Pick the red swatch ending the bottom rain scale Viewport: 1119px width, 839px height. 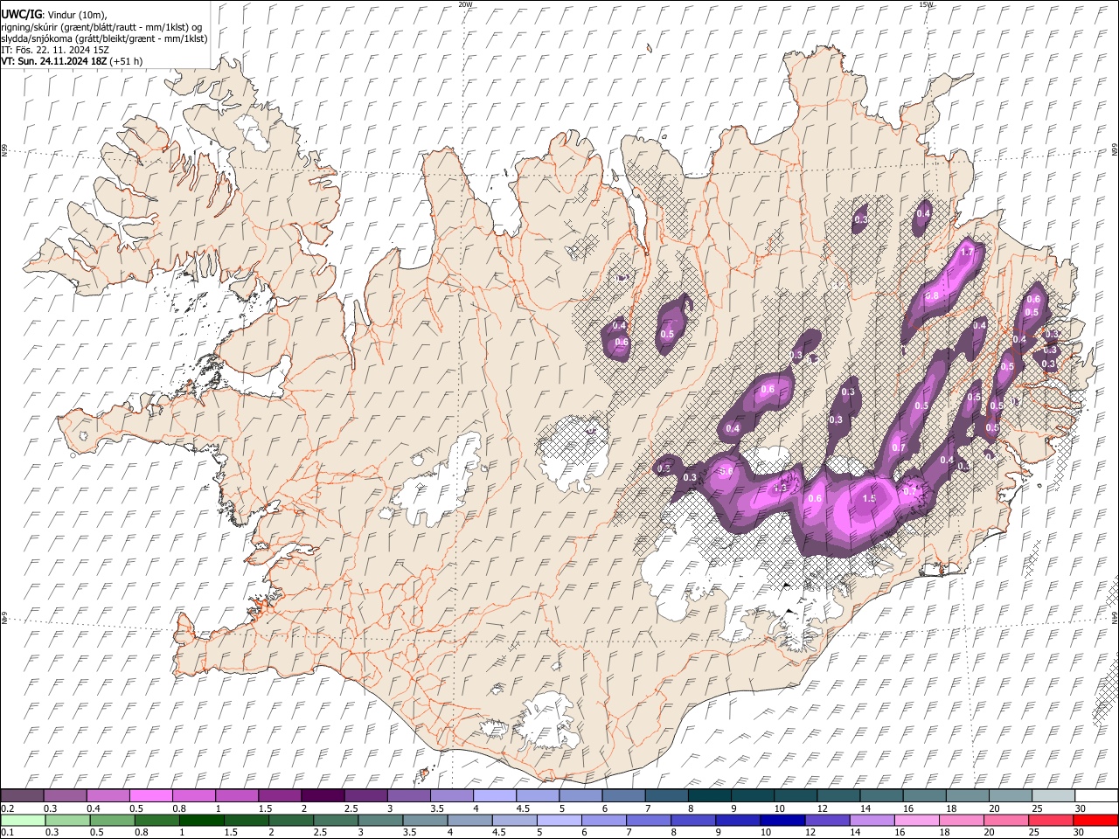click(x=1095, y=820)
